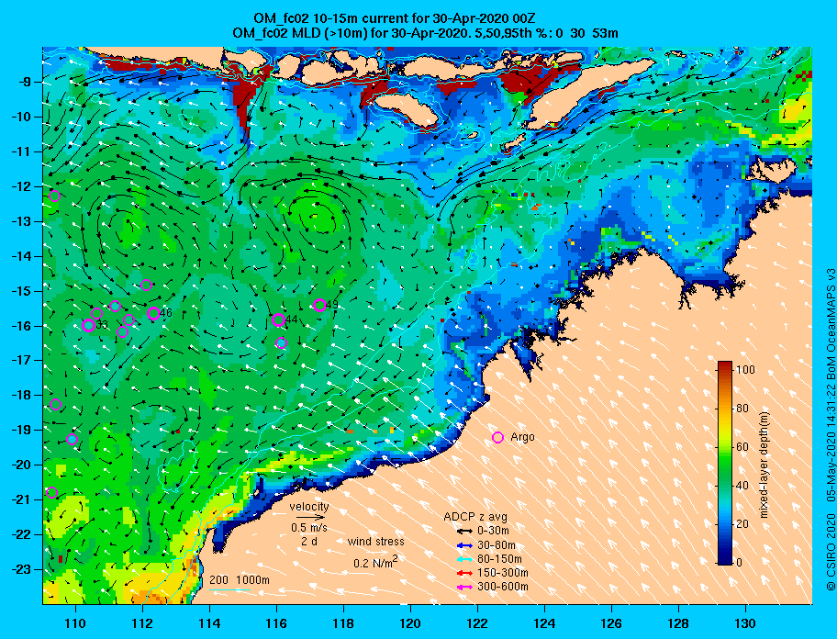The image size is (837, 639).
Task: Click the Argo marker directly below marker 44
Action: pos(281,342)
